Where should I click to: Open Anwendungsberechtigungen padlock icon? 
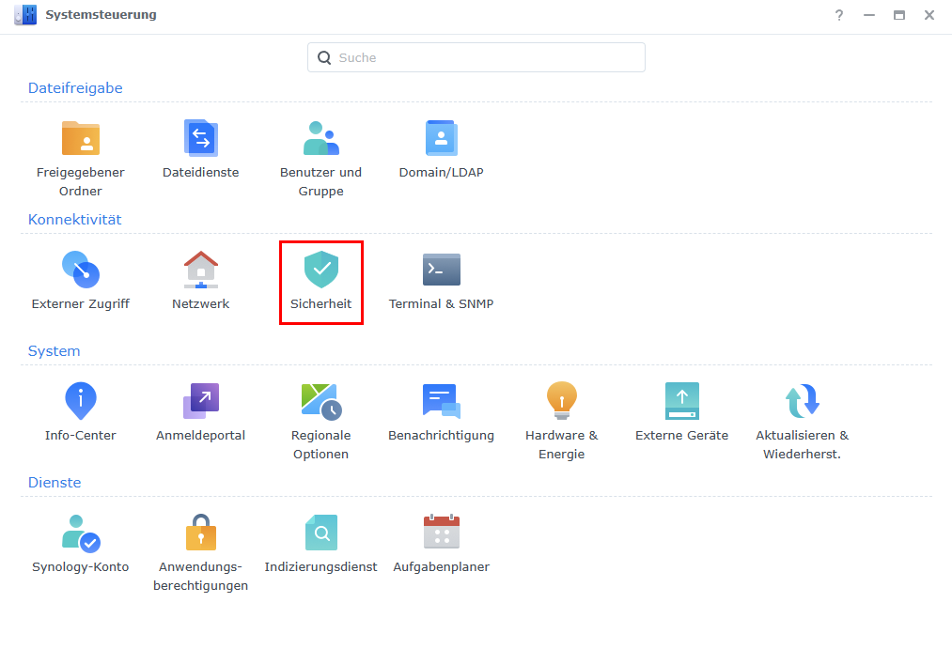coord(200,533)
